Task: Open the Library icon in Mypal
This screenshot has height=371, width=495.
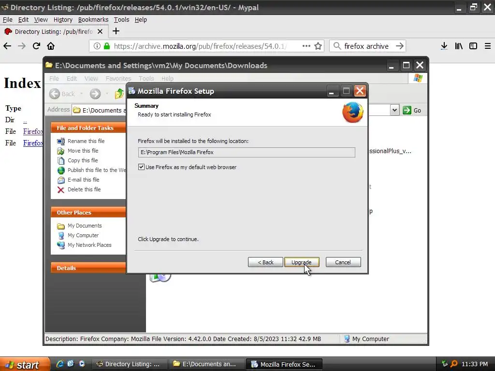Action: tap(459, 46)
